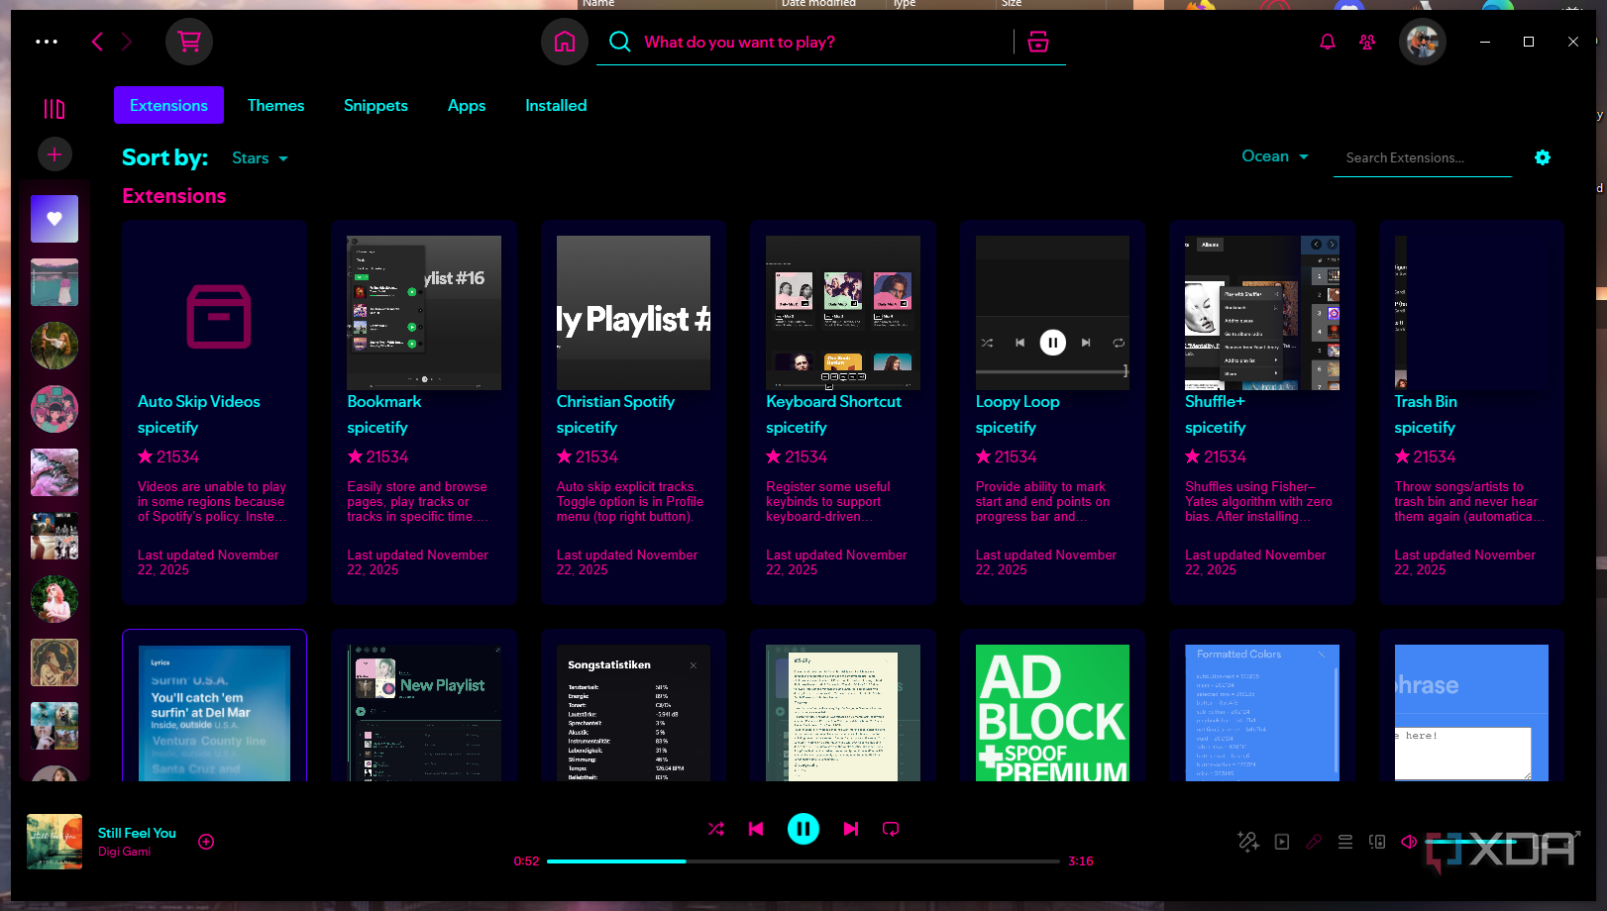Open the Friend Activity icon
Viewport: 1607px width, 911px height.
[x=1367, y=42]
